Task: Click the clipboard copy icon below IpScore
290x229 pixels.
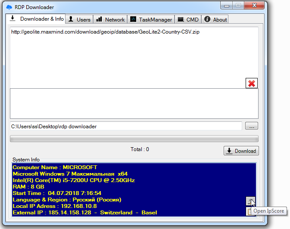Action: (x=249, y=211)
